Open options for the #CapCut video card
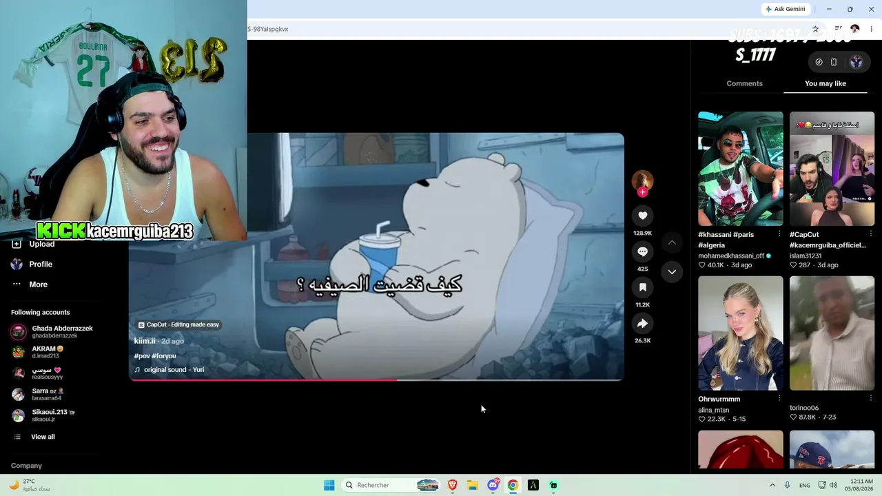This screenshot has height=496, width=882. (x=871, y=234)
